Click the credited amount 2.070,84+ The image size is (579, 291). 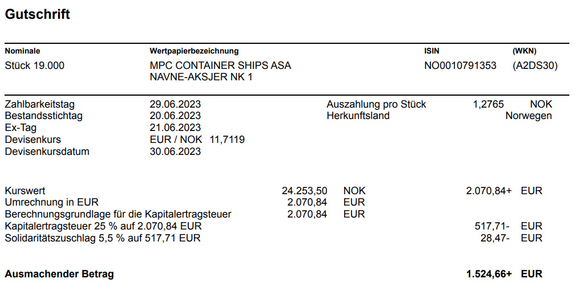click(489, 191)
